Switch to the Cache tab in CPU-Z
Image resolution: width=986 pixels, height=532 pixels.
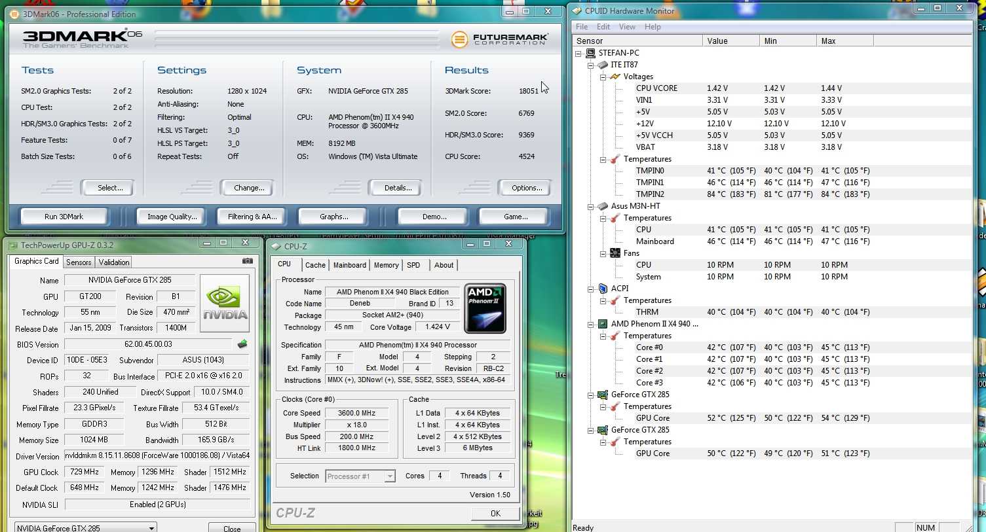point(315,265)
